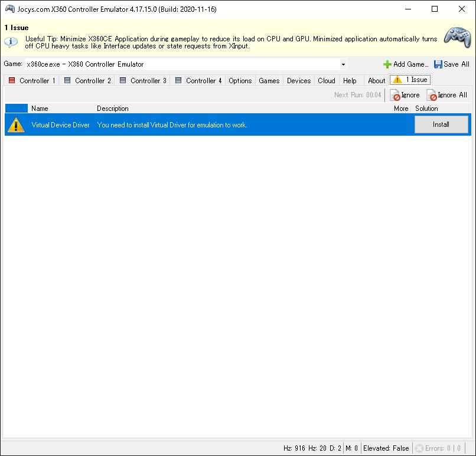Switch to the Controller 2 tab
476x456 pixels.
87,81
